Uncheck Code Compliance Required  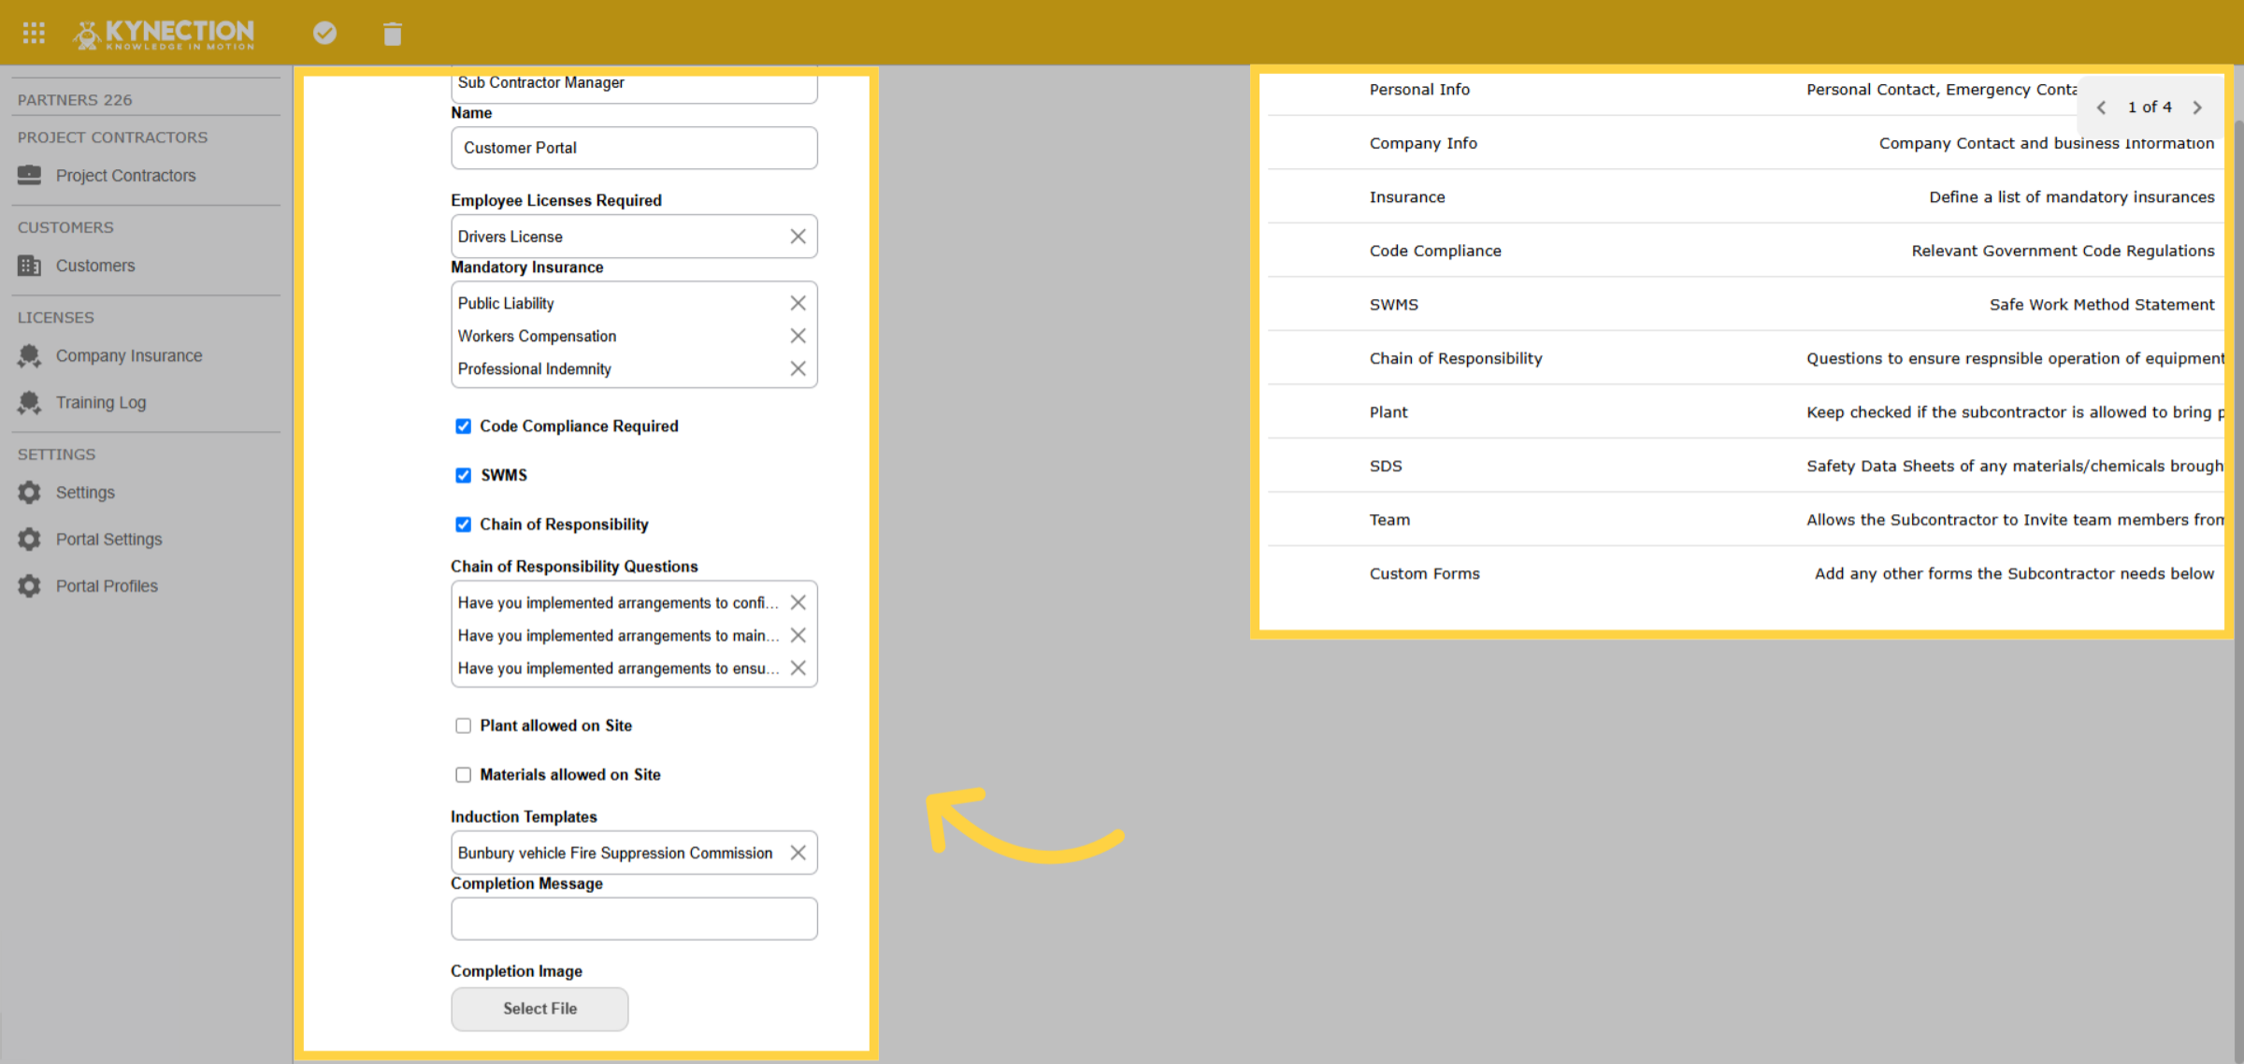[463, 426]
